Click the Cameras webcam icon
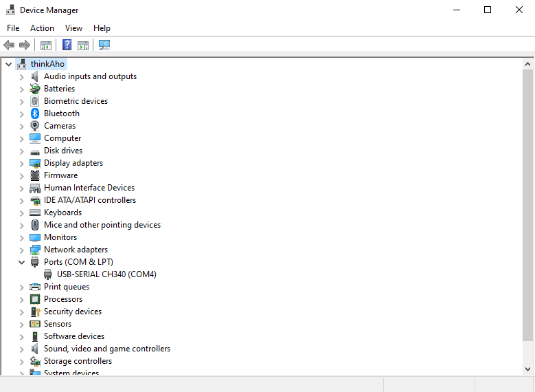This screenshot has width=535, height=392. point(35,126)
